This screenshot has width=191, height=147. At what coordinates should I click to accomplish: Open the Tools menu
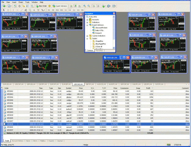coord(27,2)
